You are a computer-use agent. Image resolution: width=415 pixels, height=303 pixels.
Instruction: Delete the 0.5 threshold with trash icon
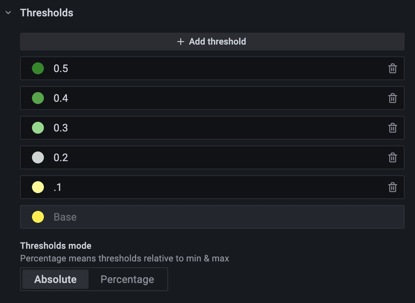click(x=392, y=69)
